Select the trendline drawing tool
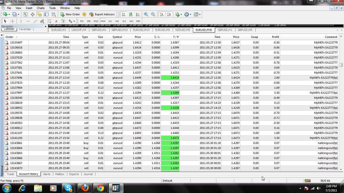The height and width of the screenshot is (193, 344). 35,21
